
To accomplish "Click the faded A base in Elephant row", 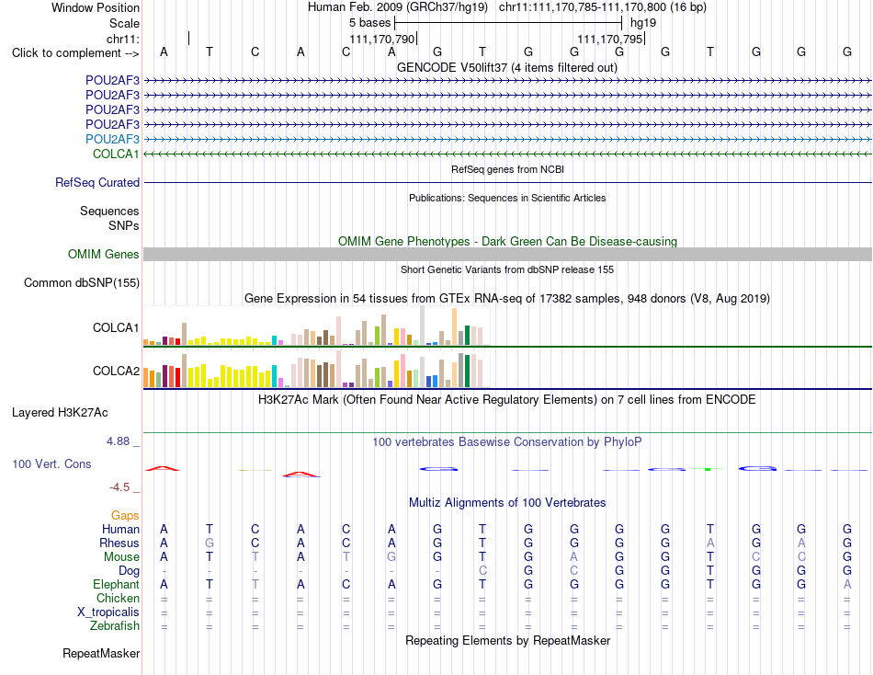I will click(x=847, y=584).
